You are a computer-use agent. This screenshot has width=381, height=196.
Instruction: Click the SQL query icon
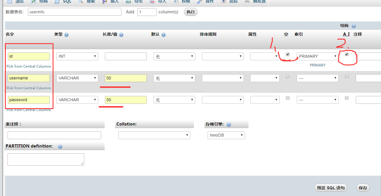(x=57, y=1)
